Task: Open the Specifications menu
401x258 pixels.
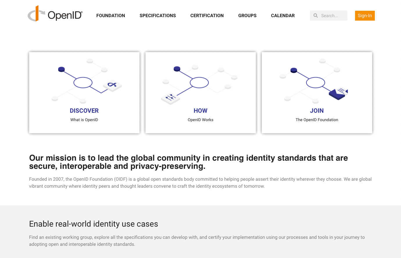Action: [158, 16]
